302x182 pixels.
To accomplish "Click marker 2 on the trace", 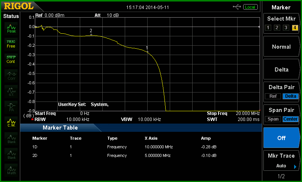I will coord(91,35).
